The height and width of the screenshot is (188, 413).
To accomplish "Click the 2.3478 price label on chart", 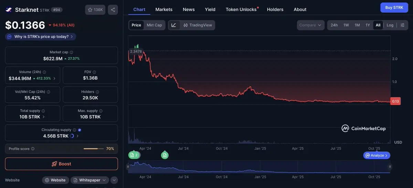I will pos(136,51).
